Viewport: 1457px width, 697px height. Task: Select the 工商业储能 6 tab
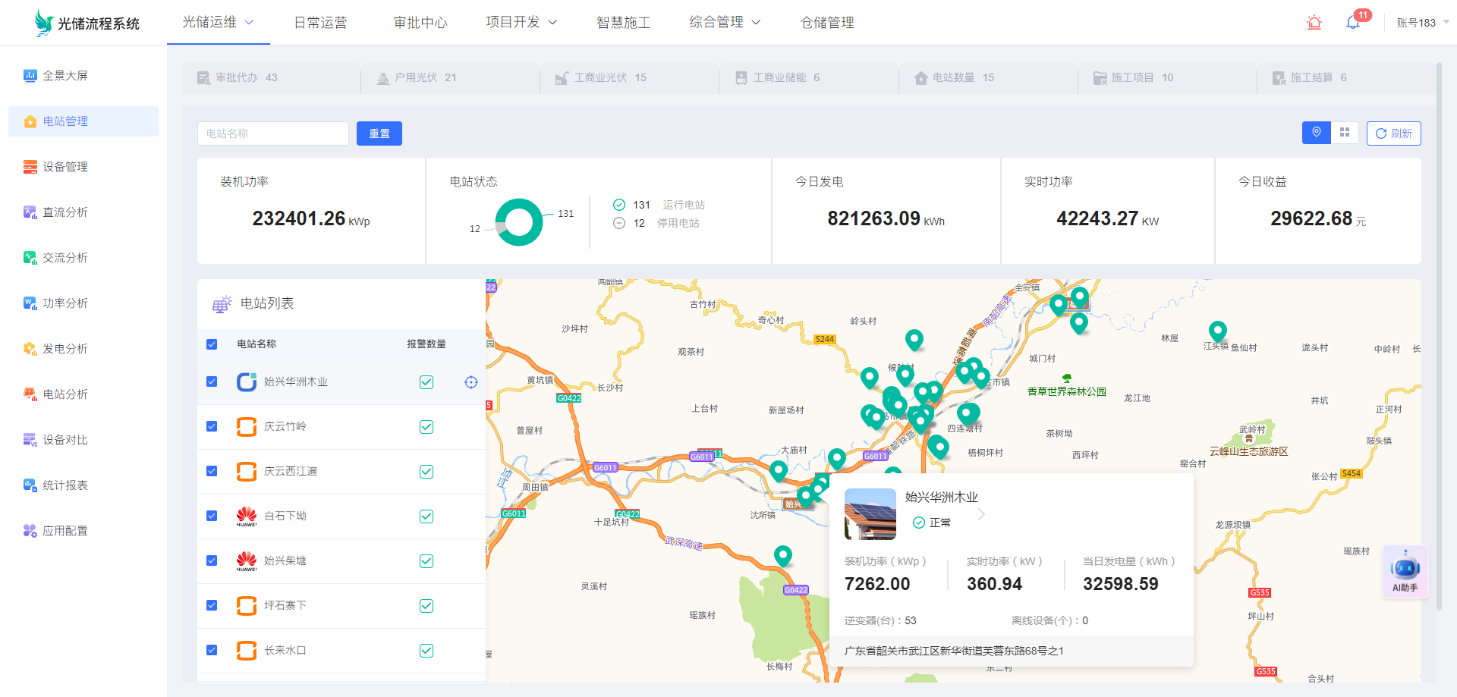pos(808,77)
